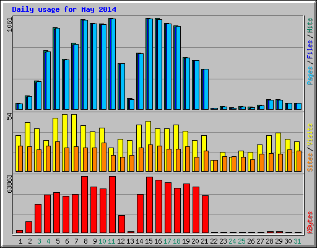Viewport: 317px width, 248px height.
Task: Click the hits bar for day 21
Action: tap(205, 89)
